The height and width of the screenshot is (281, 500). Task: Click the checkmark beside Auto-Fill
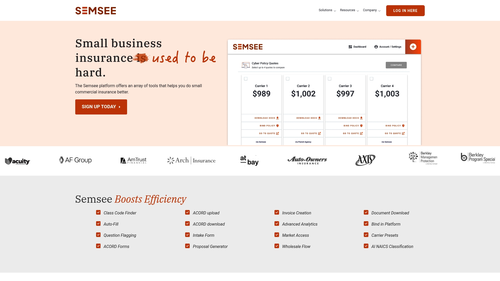click(98, 224)
